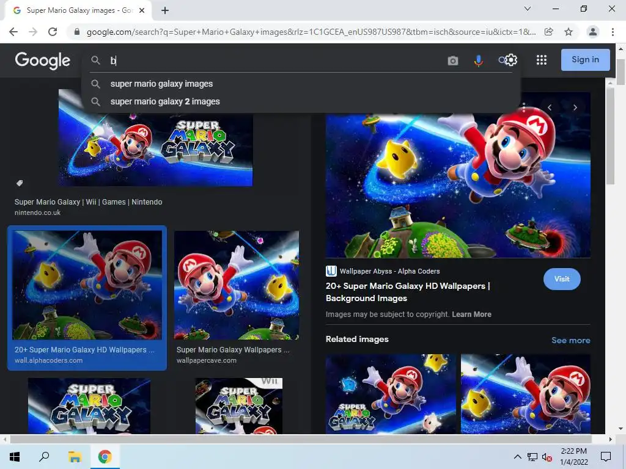Open wallpapercave.com Mario thumbnail
The height and width of the screenshot is (469, 626).
pos(237,285)
